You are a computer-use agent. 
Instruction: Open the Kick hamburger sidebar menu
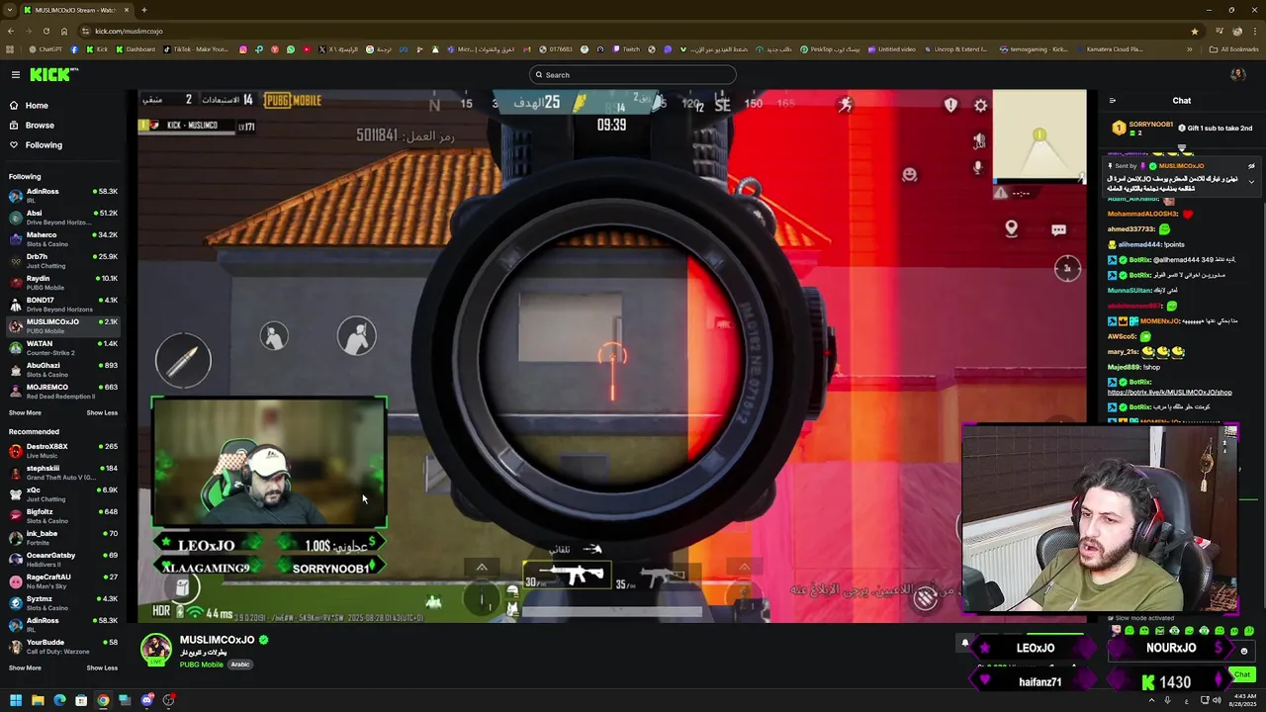(x=16, y=75)
